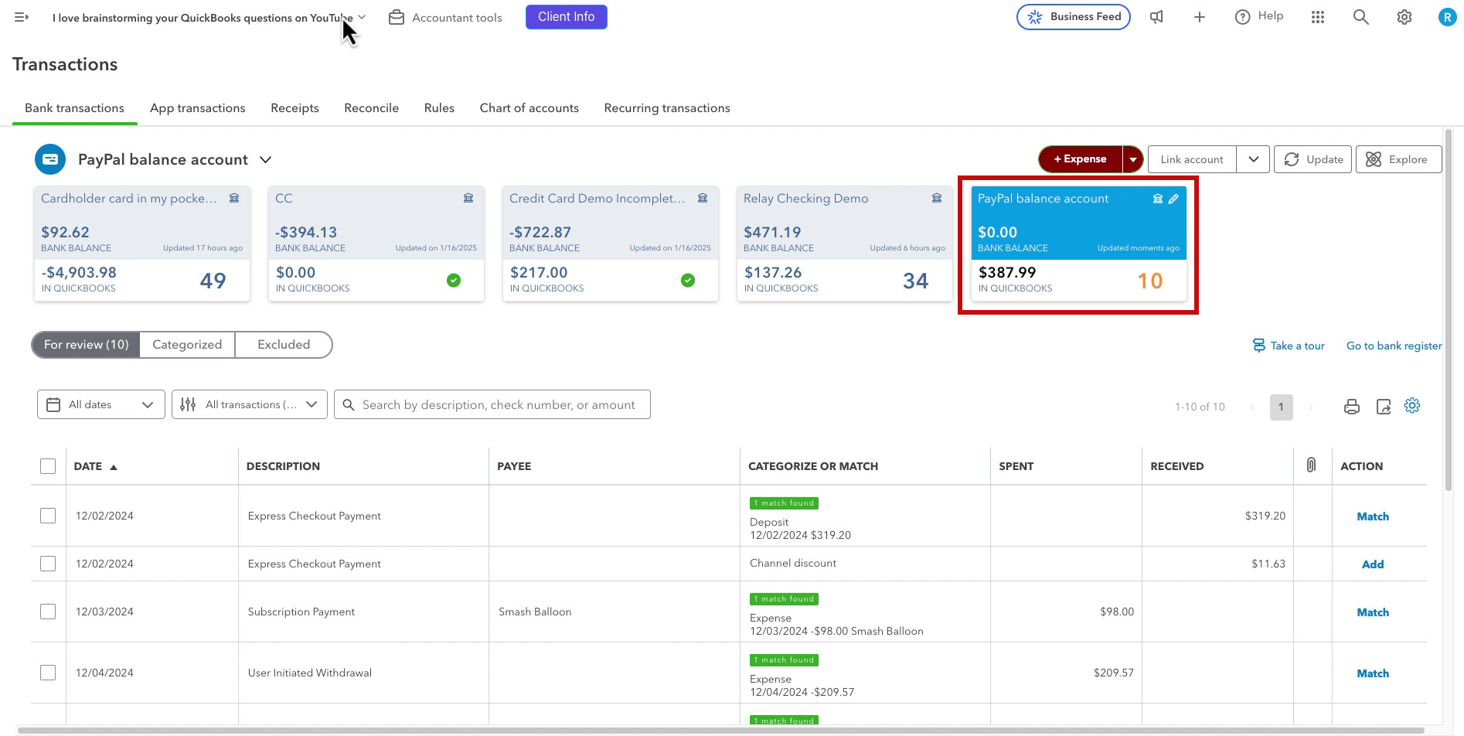Click the horizontal scrollbar at bottom
The height and width of the screenshot is (736, 1464).
tap(720, 730)
